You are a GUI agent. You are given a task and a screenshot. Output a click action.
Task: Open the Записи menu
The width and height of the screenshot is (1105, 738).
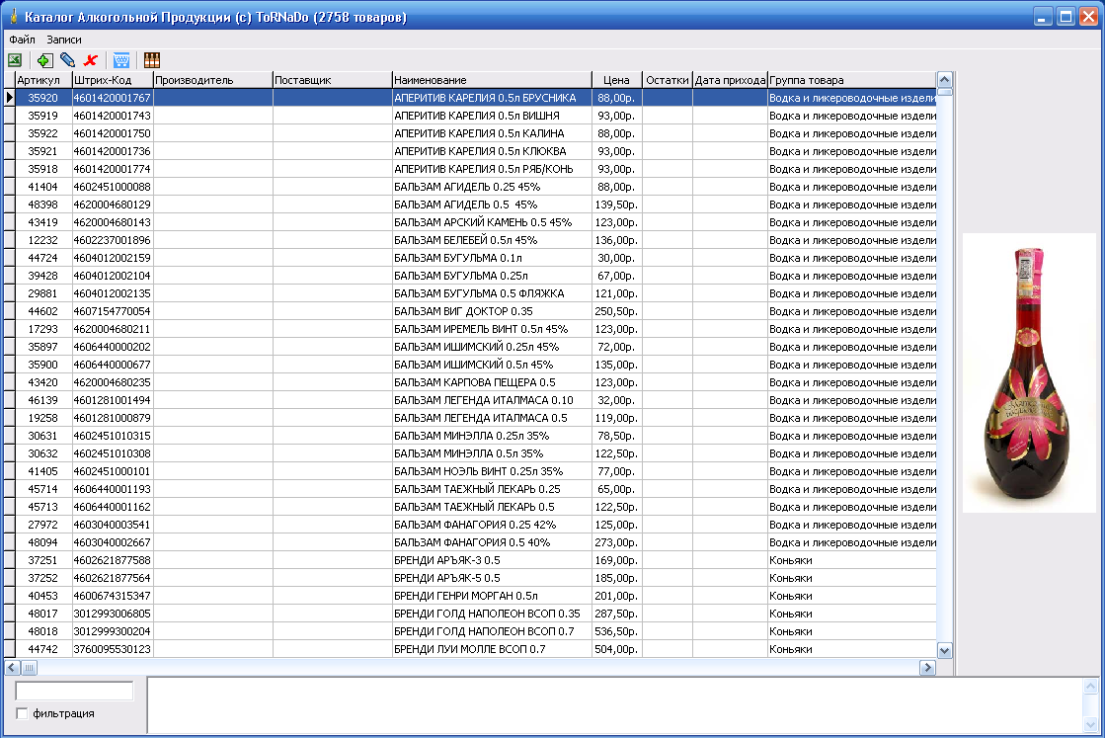(64, 40)
